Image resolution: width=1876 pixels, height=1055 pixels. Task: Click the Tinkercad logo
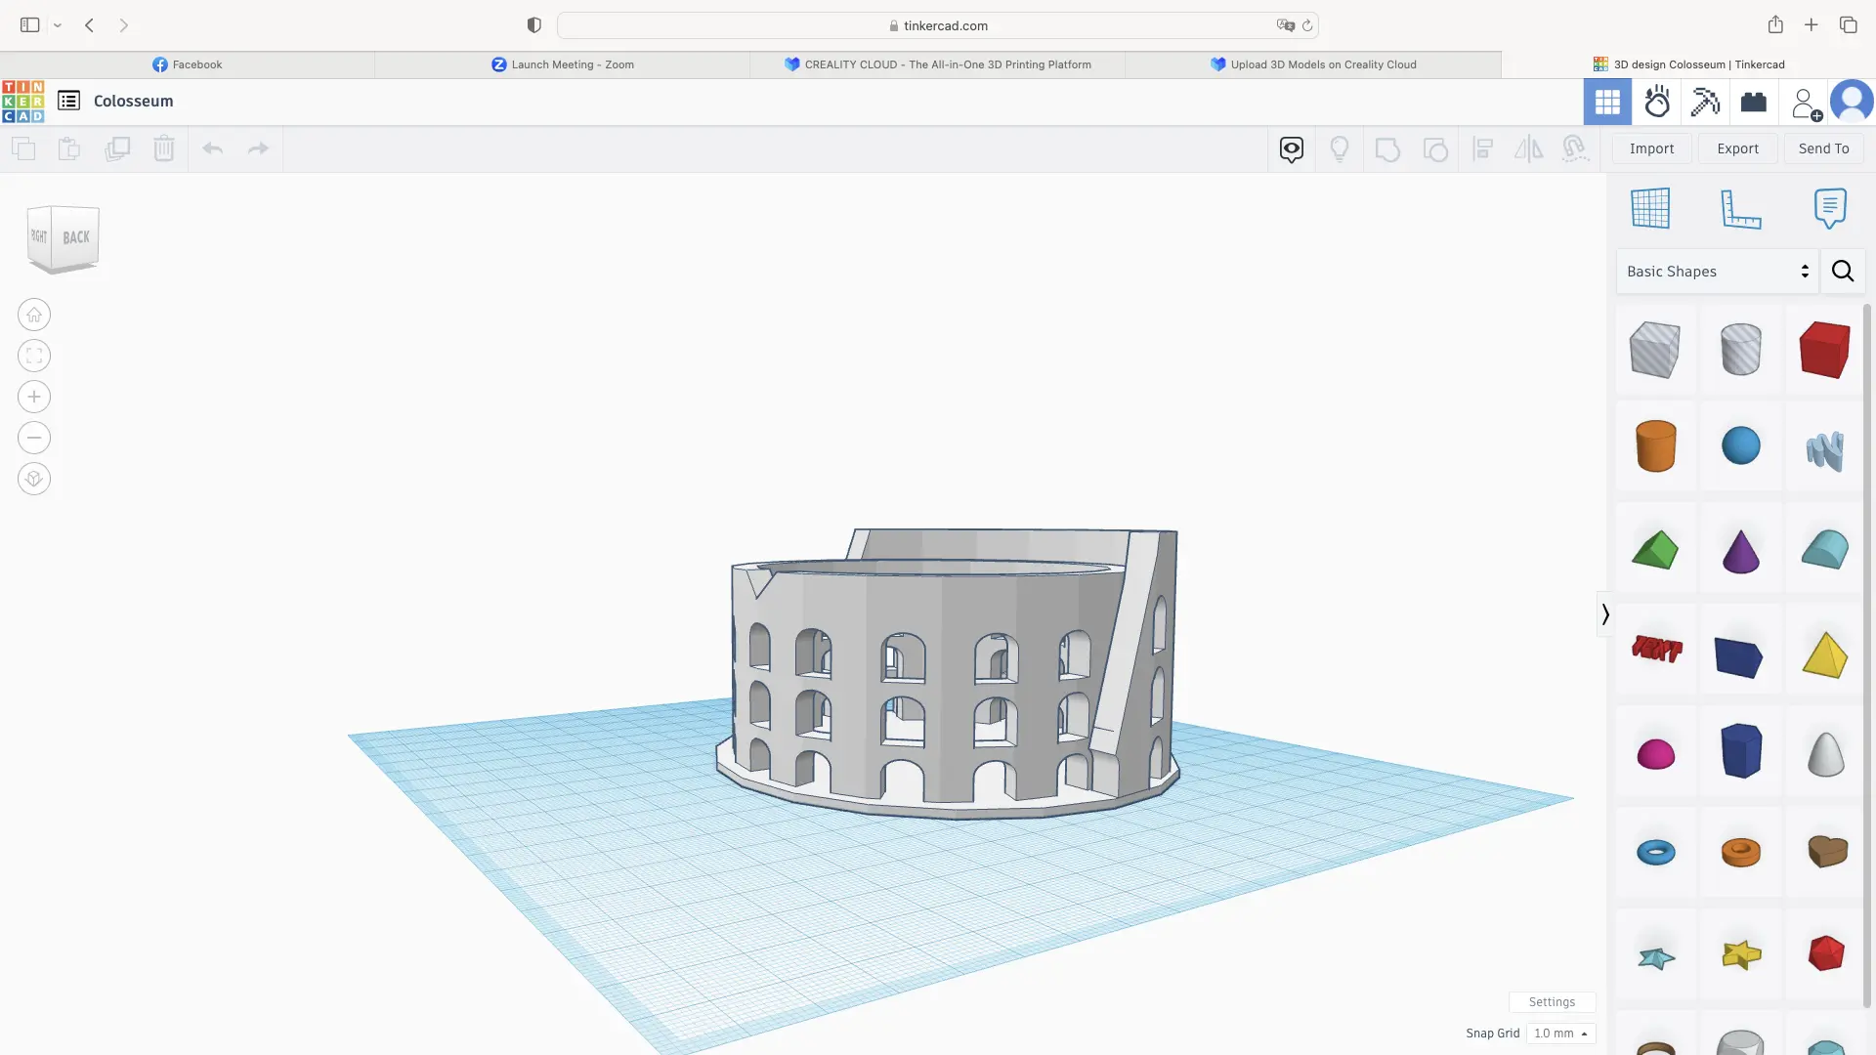pyautogui.click(x=22, y=102)
